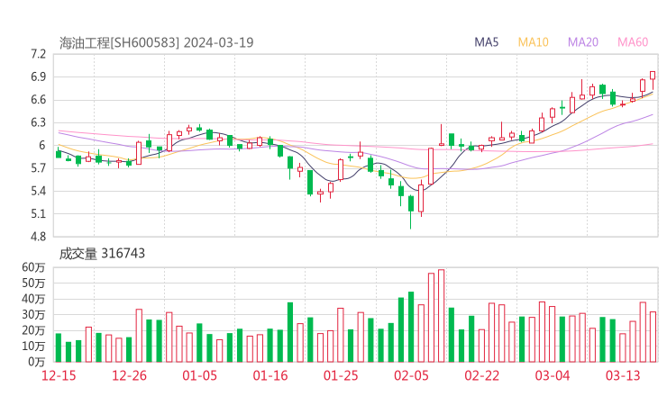
Task: Click the 12-26 date axis label
Action: click(x=129, y=375)
